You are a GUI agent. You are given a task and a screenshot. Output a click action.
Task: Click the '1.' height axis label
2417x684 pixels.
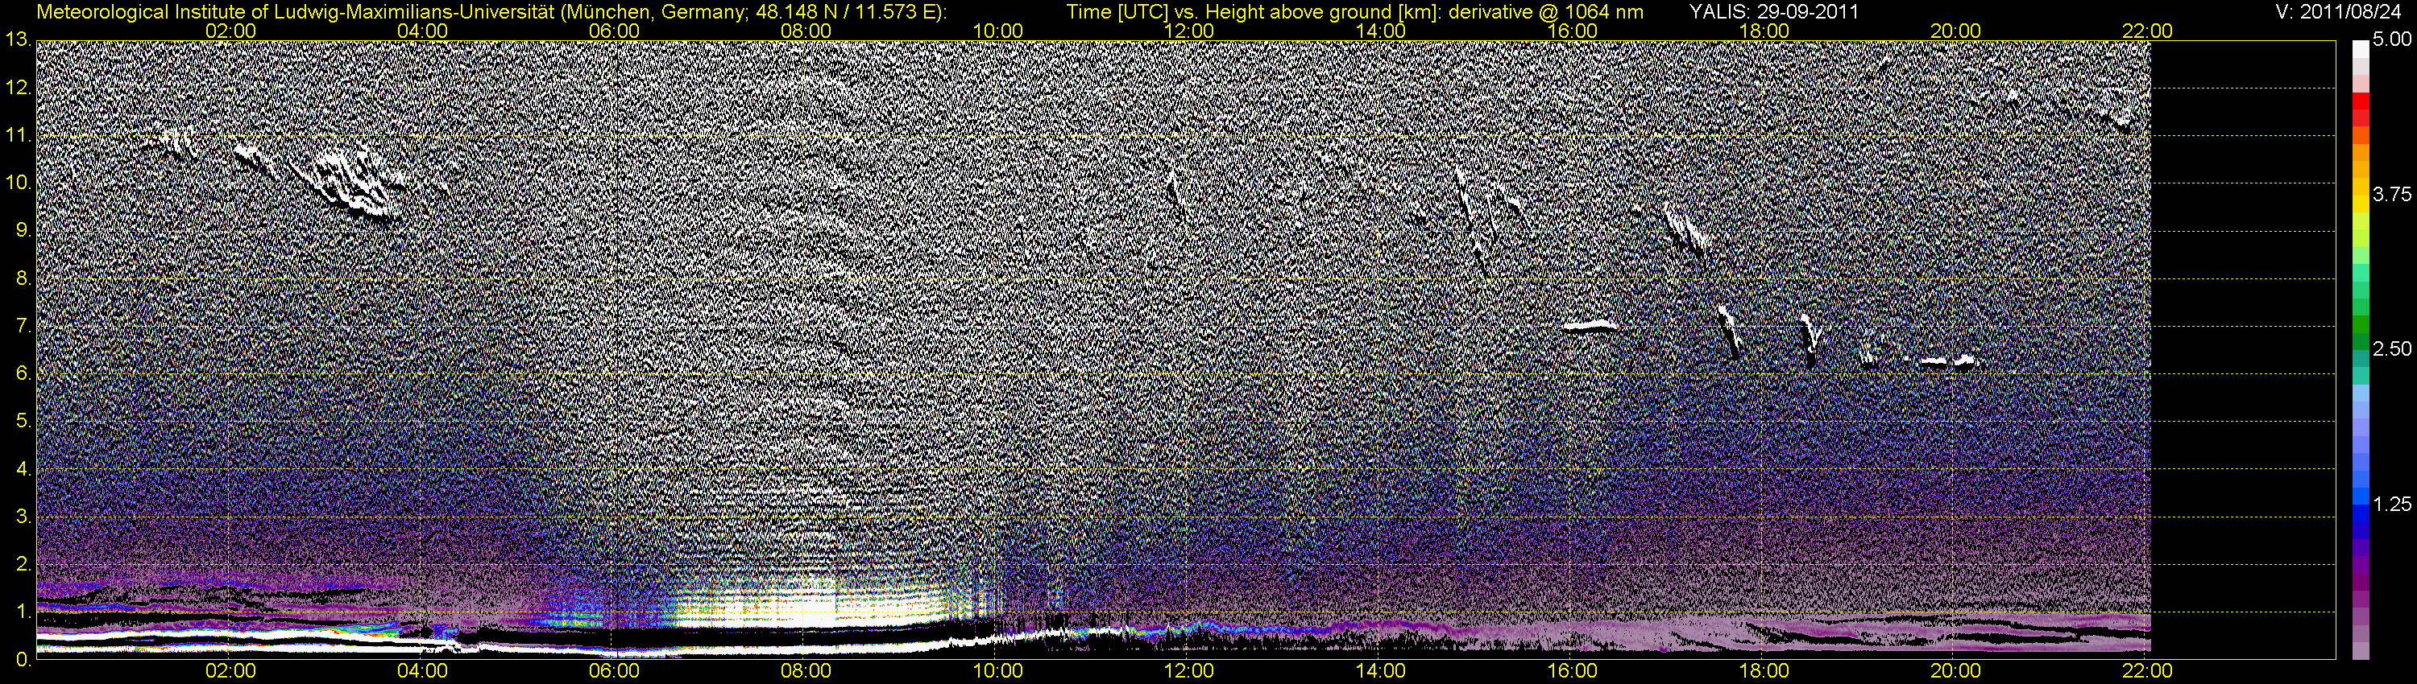(23, 612)
